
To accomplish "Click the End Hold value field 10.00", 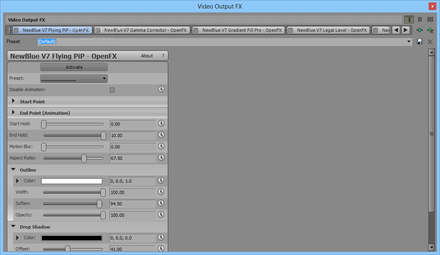I will pyautogui.click(x=133, y=135).
